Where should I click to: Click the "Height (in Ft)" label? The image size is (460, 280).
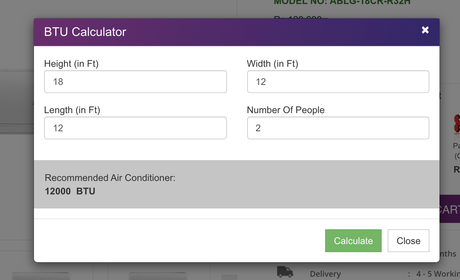coord(71,64)
